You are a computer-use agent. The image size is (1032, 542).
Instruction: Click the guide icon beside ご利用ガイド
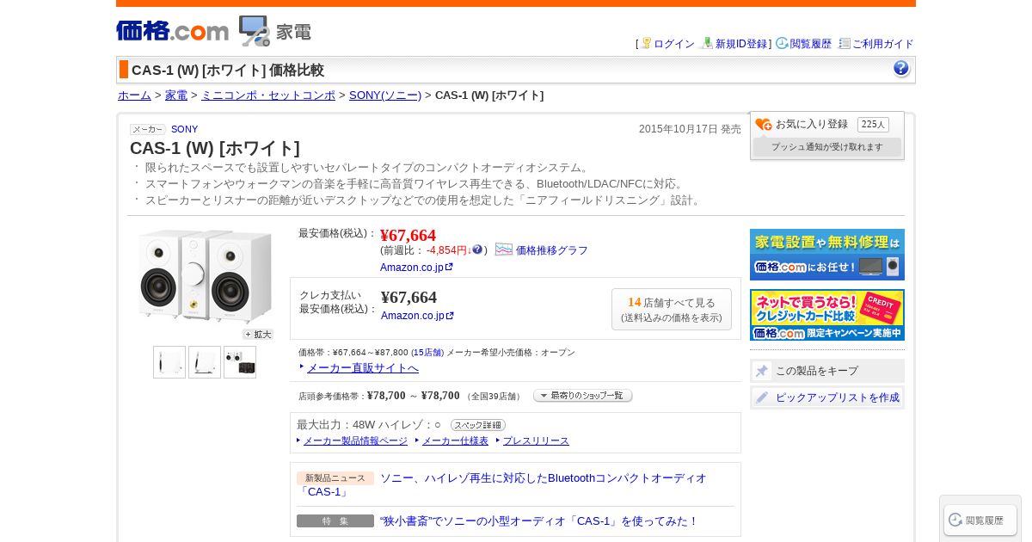tap(845, 43)
